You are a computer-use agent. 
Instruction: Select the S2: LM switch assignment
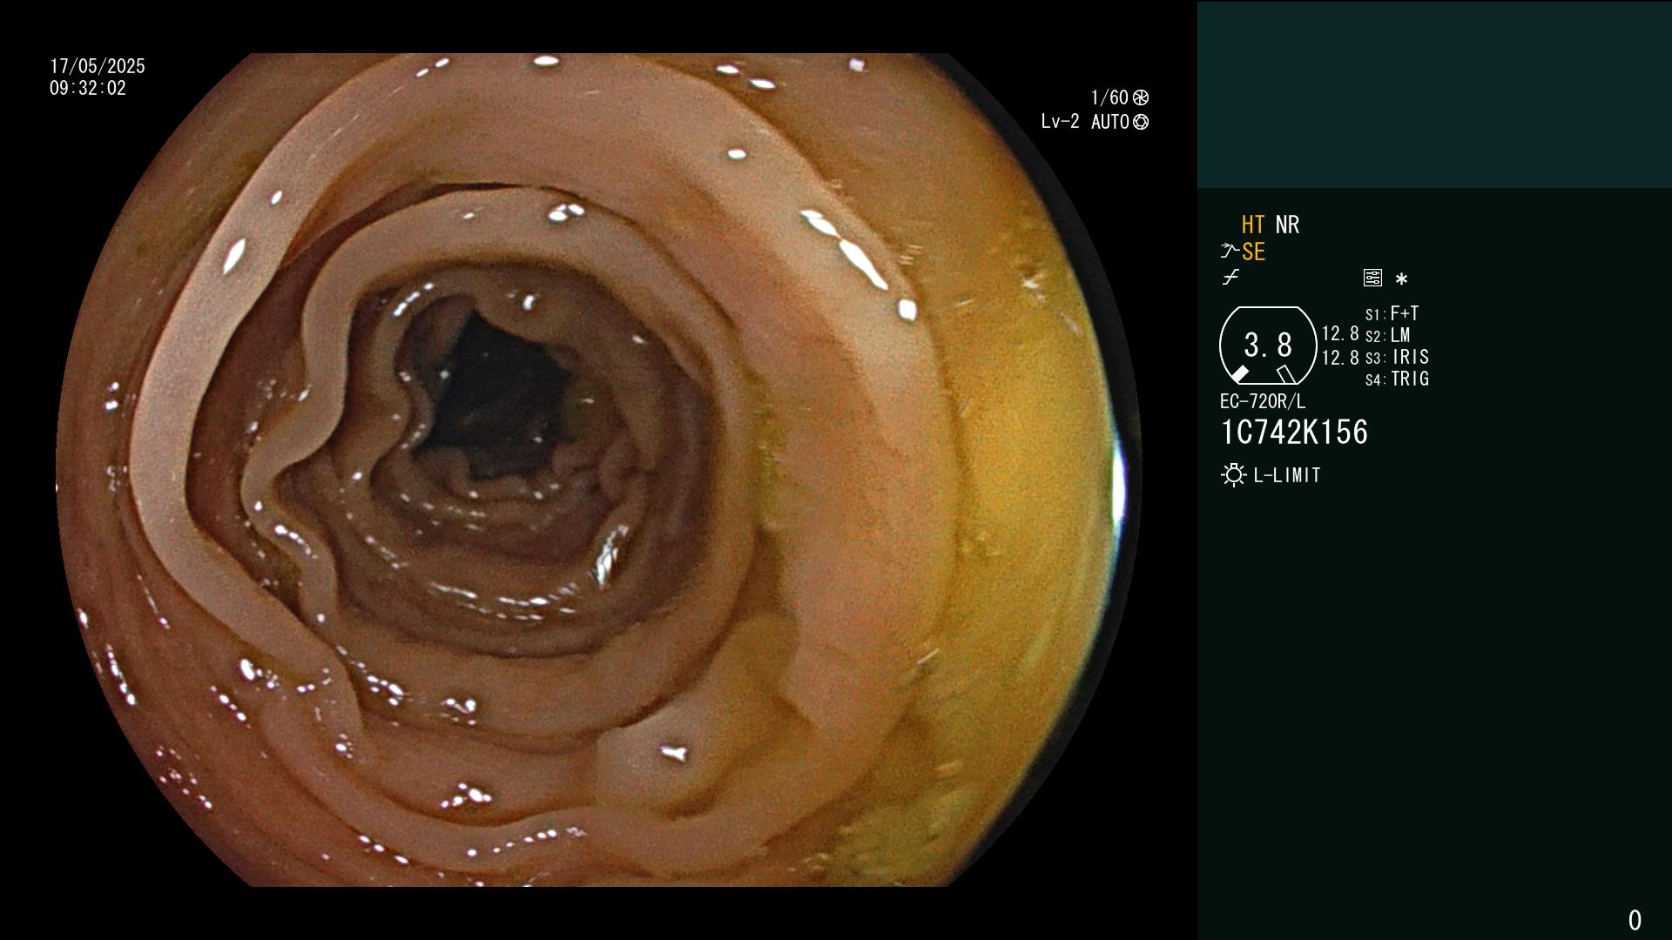[x=1387, y=335]
